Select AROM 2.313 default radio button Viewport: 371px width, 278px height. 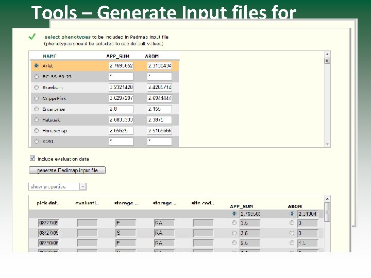(x=292, y=214)
